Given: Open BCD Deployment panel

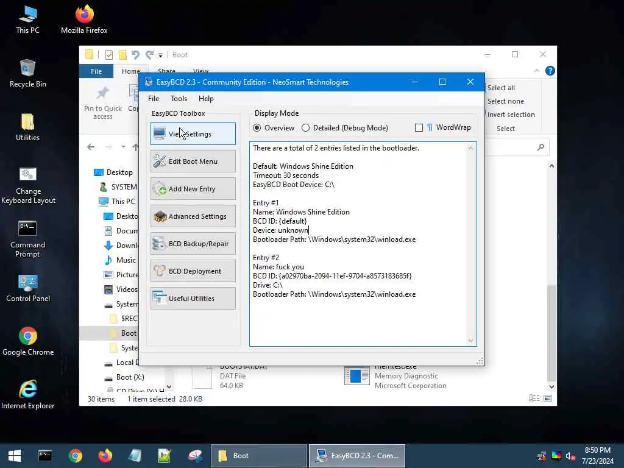Looking at the screenshot, I should pos(193,271).
